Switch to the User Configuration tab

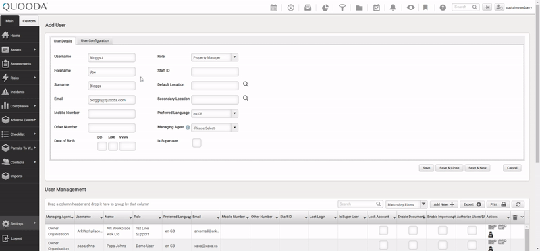pos(94,40)
